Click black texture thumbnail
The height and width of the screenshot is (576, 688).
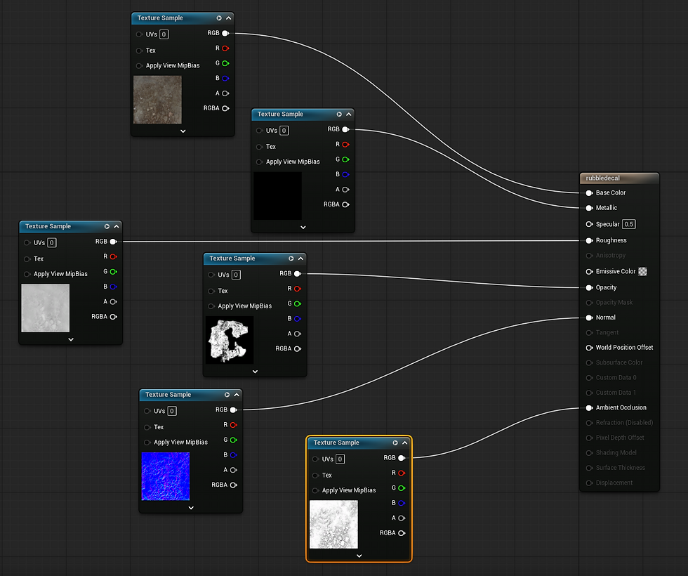278,196
